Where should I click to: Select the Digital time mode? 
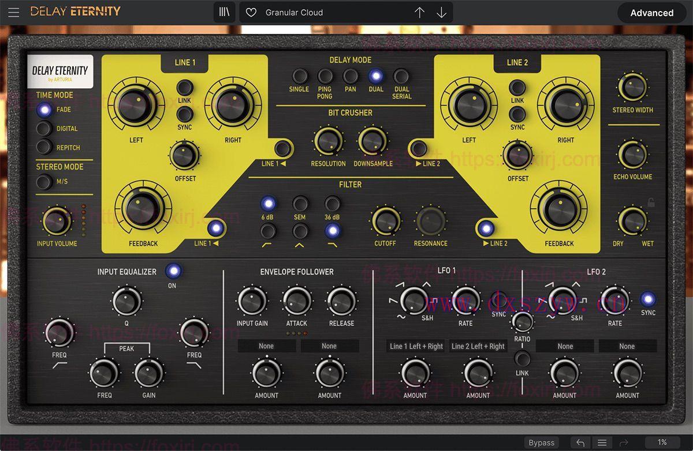point(44,129)
